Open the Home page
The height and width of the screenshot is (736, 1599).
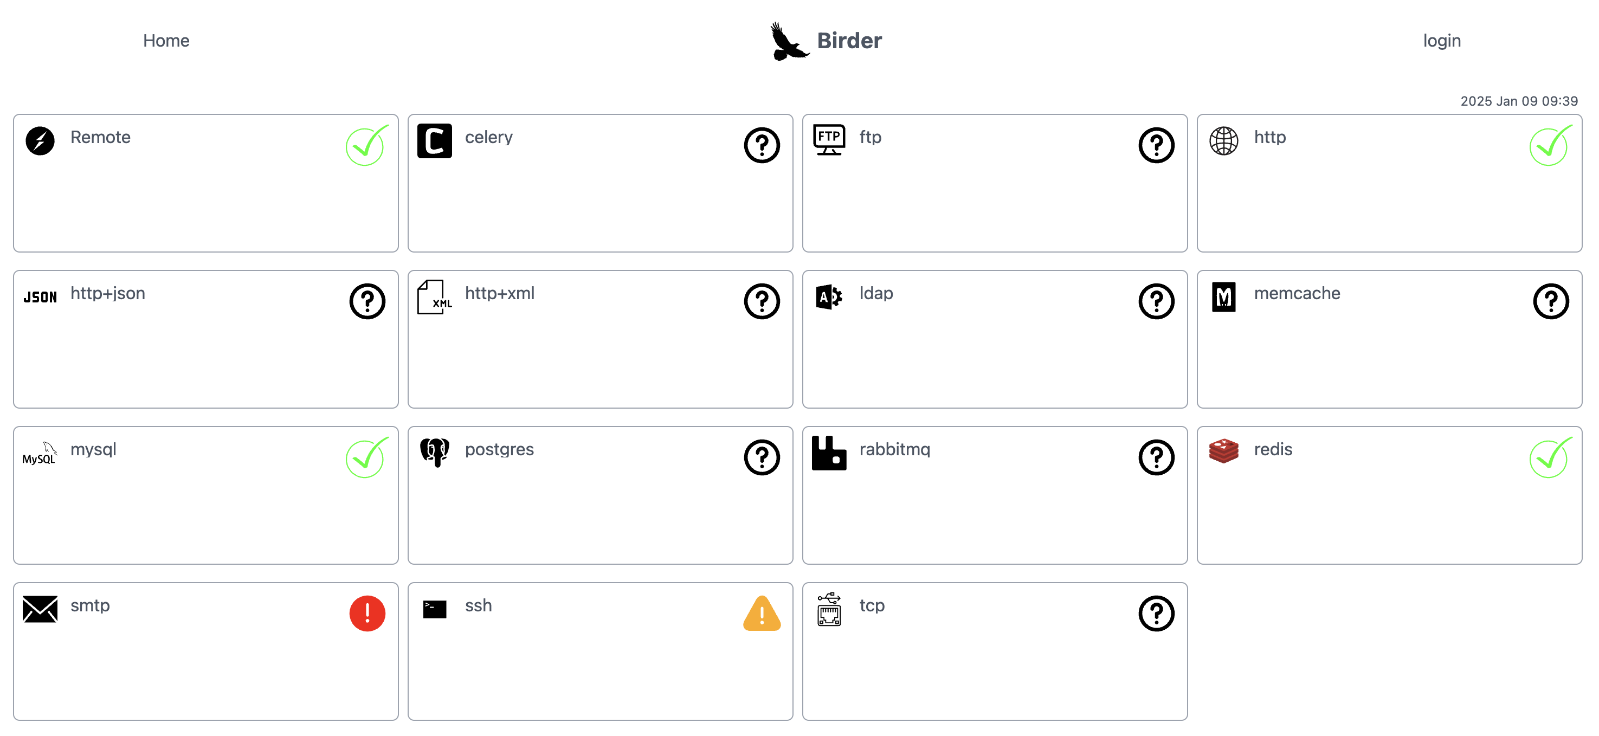click(166, 40)
